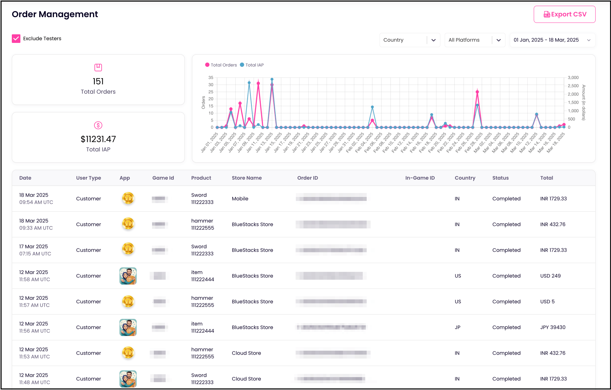Click the Total column header
The width and height of the screenshot is (611, 390).
click(x=546, y=178)
